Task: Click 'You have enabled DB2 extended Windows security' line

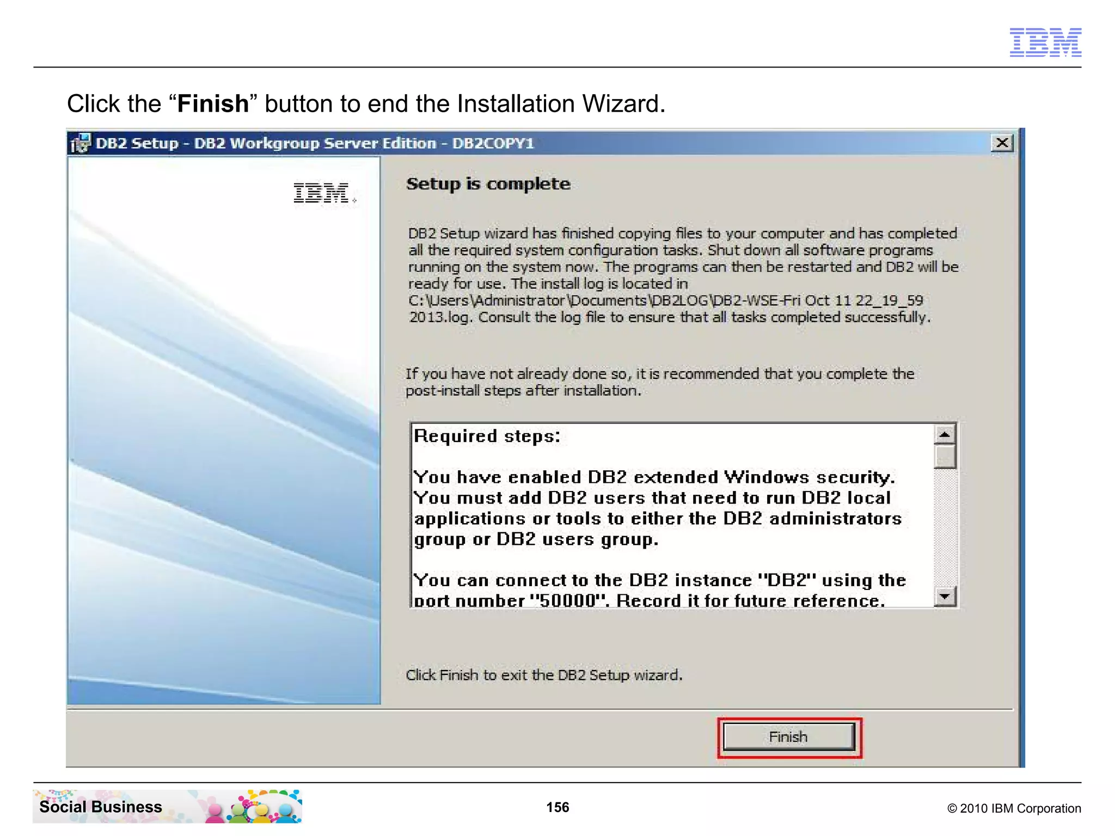Action: (654, 477)
